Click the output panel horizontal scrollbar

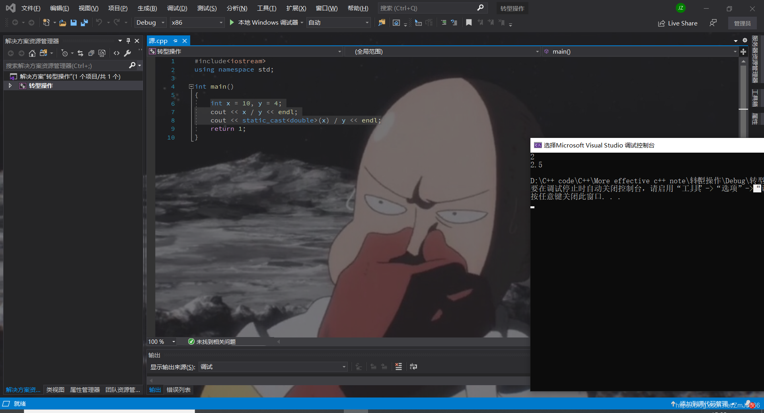pos(339,380)
